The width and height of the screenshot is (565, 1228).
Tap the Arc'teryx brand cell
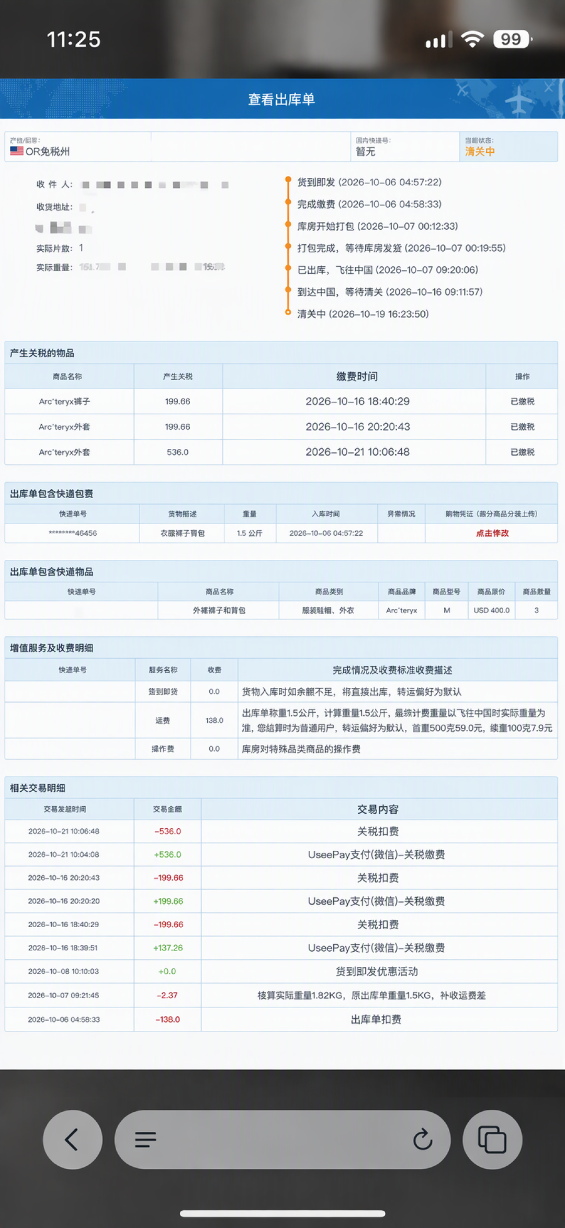point(401,610)
